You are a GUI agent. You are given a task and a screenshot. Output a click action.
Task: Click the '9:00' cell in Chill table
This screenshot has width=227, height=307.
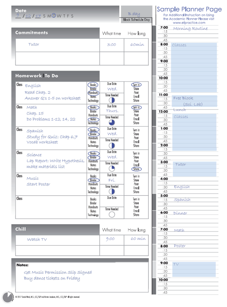pyautogui.click(x=112, y=240)
